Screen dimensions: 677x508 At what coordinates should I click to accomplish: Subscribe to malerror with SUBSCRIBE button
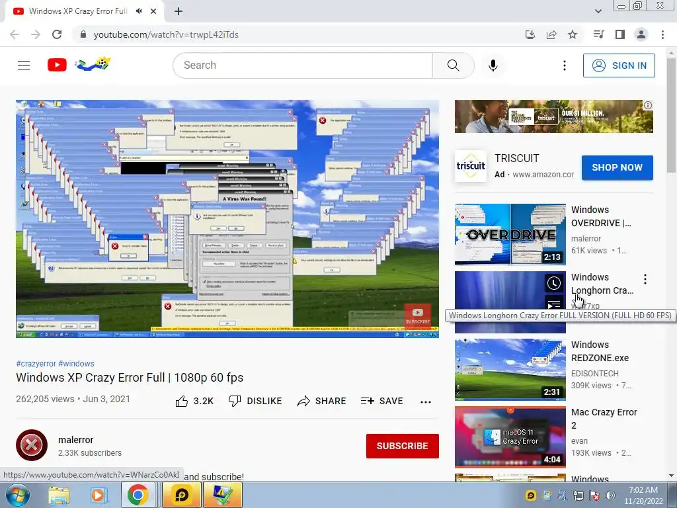(403, 446)
